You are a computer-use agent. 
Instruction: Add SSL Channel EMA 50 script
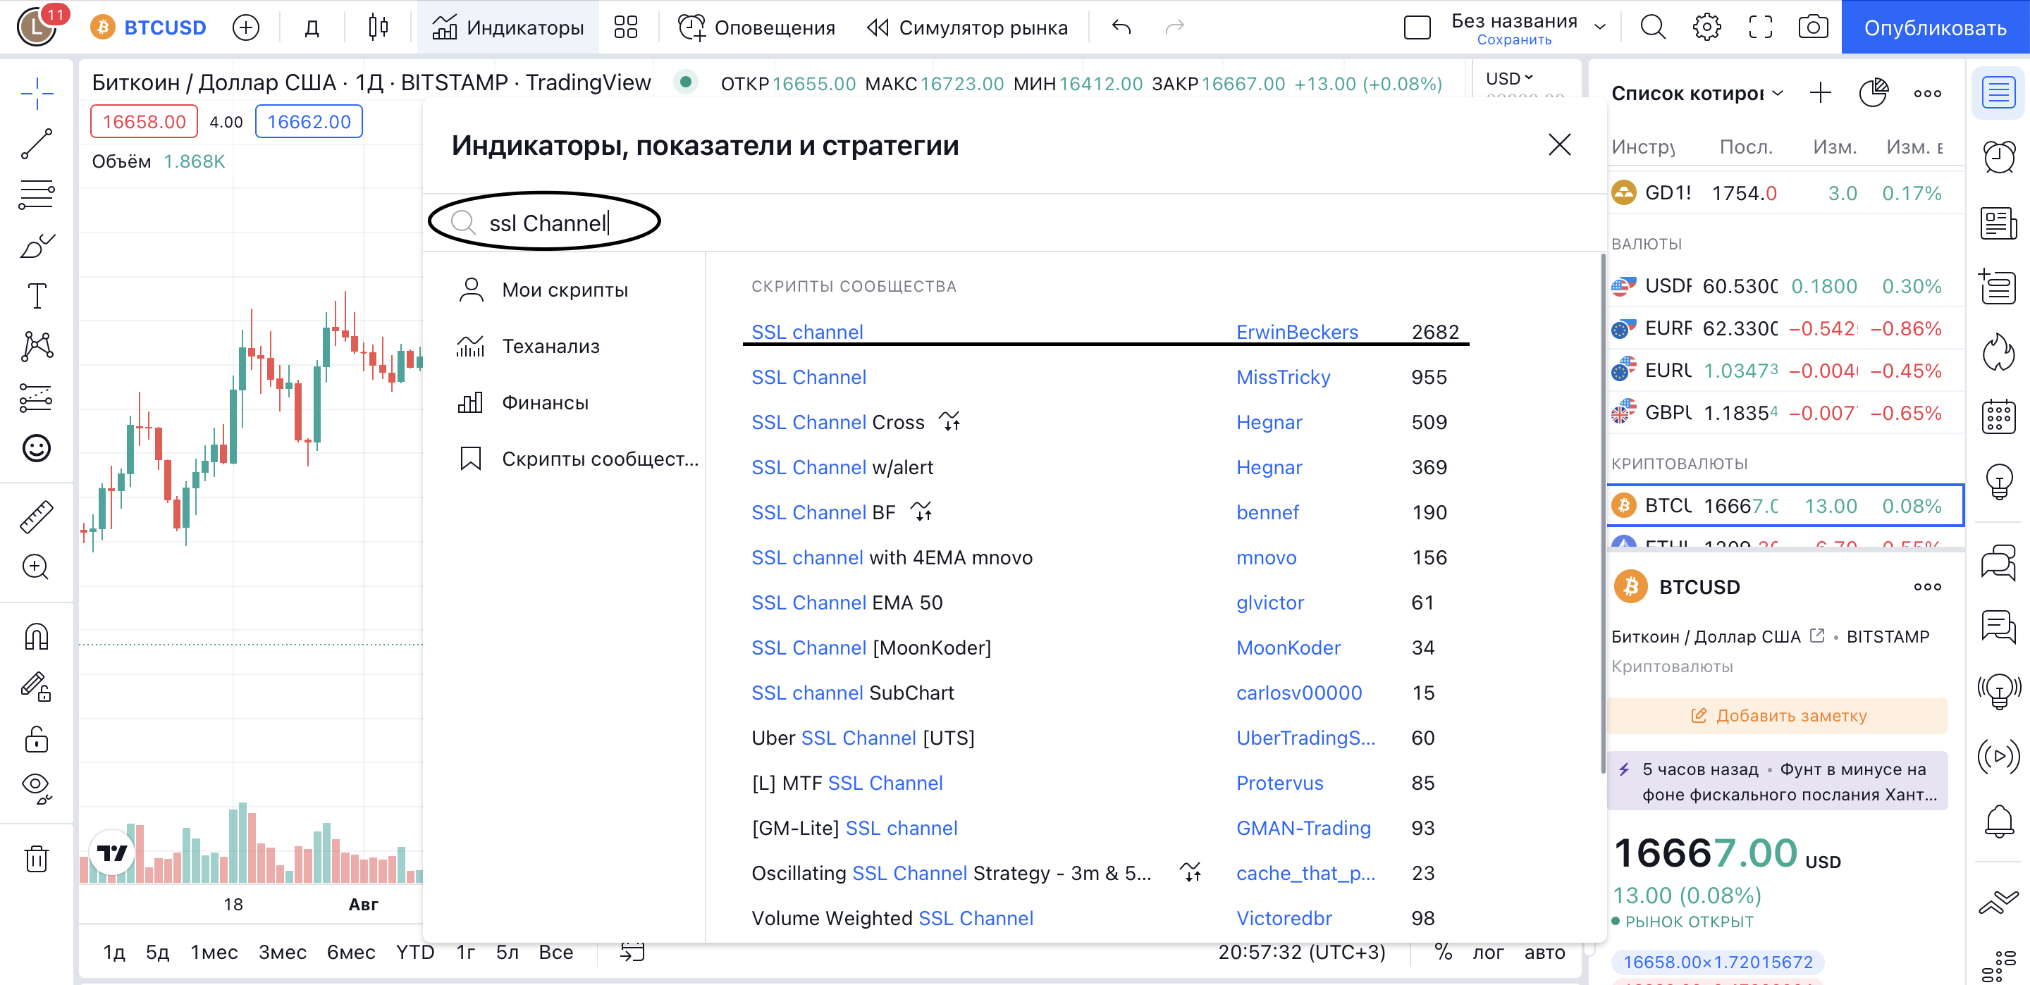point(847,602)
